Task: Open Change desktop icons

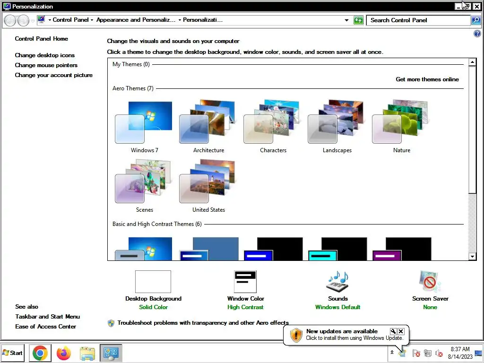Action: tap(45, 55)
